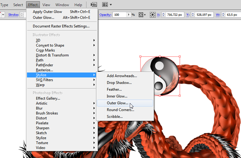Viewport: 241px width, 158px height.
Task: Click the Stroke weight stepper
Action: [x=22, y=15]
